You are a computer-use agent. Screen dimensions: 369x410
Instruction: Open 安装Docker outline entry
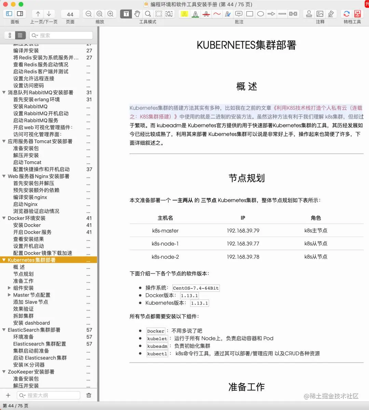point(27,225)
